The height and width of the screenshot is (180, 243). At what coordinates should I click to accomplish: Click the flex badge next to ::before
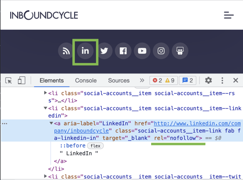pos(96,146)
